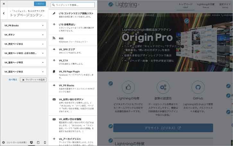This screenshot has height=146, width=233.
Task: Hide controls via the bottom collapse circle icon
Action: pyautogui.click(x=4, y=142)
